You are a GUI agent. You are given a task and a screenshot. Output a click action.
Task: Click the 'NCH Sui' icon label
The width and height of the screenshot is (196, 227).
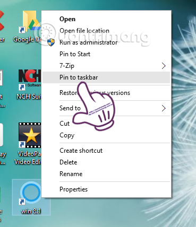[x=29, y=97]
